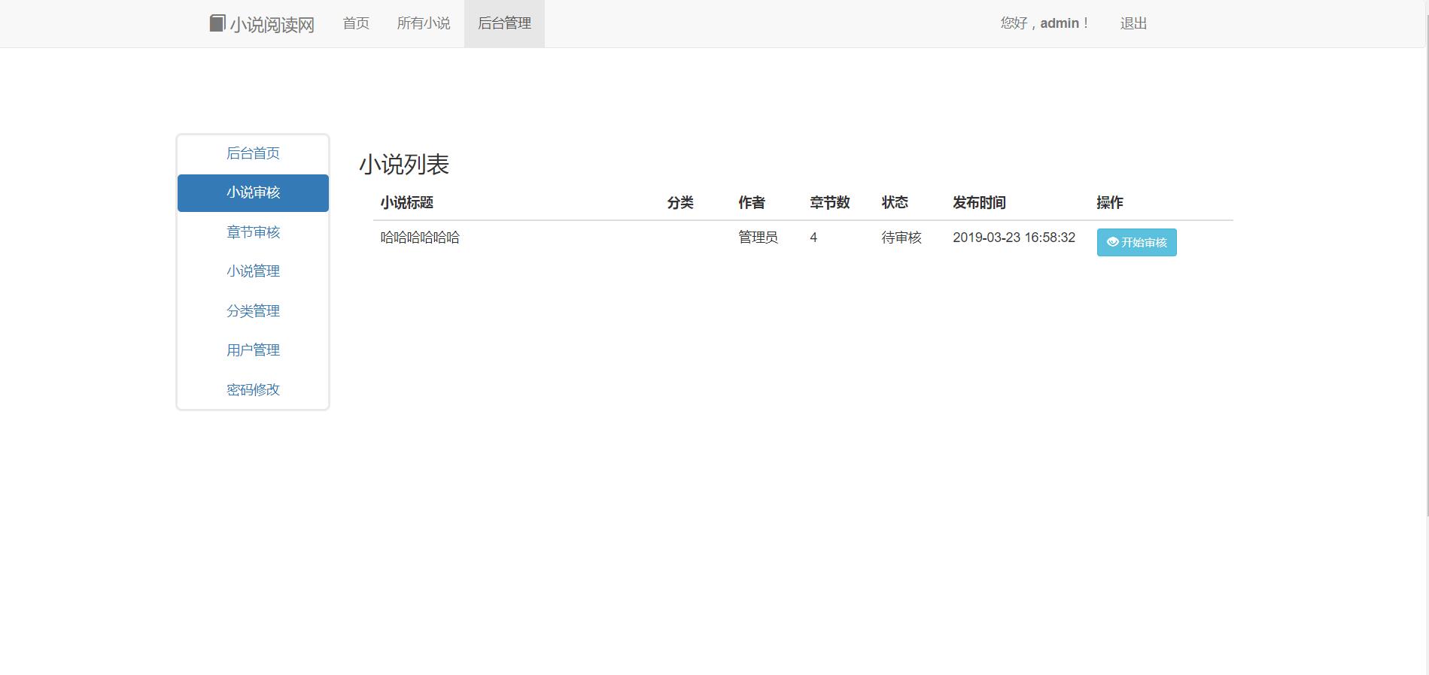Click the 小说标题 column header
Viewport: 1429px width, 675px height.
[406, 203]
